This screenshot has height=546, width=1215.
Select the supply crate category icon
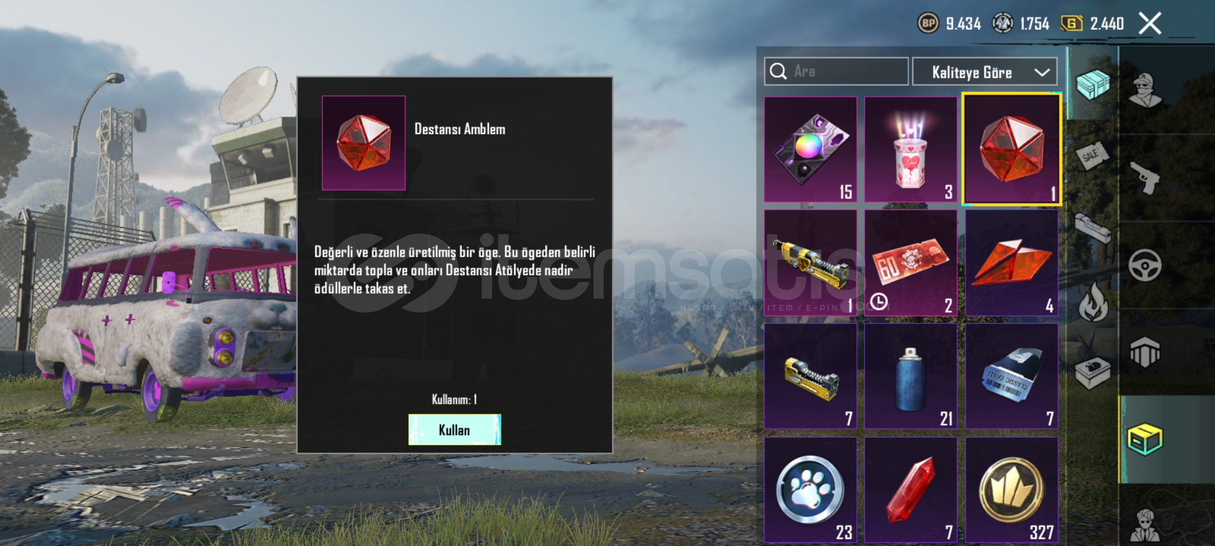[x=1092, y=85]
